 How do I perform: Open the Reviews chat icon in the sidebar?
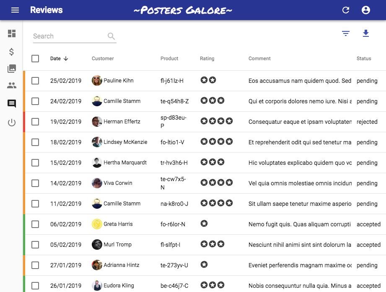(12, 104)
